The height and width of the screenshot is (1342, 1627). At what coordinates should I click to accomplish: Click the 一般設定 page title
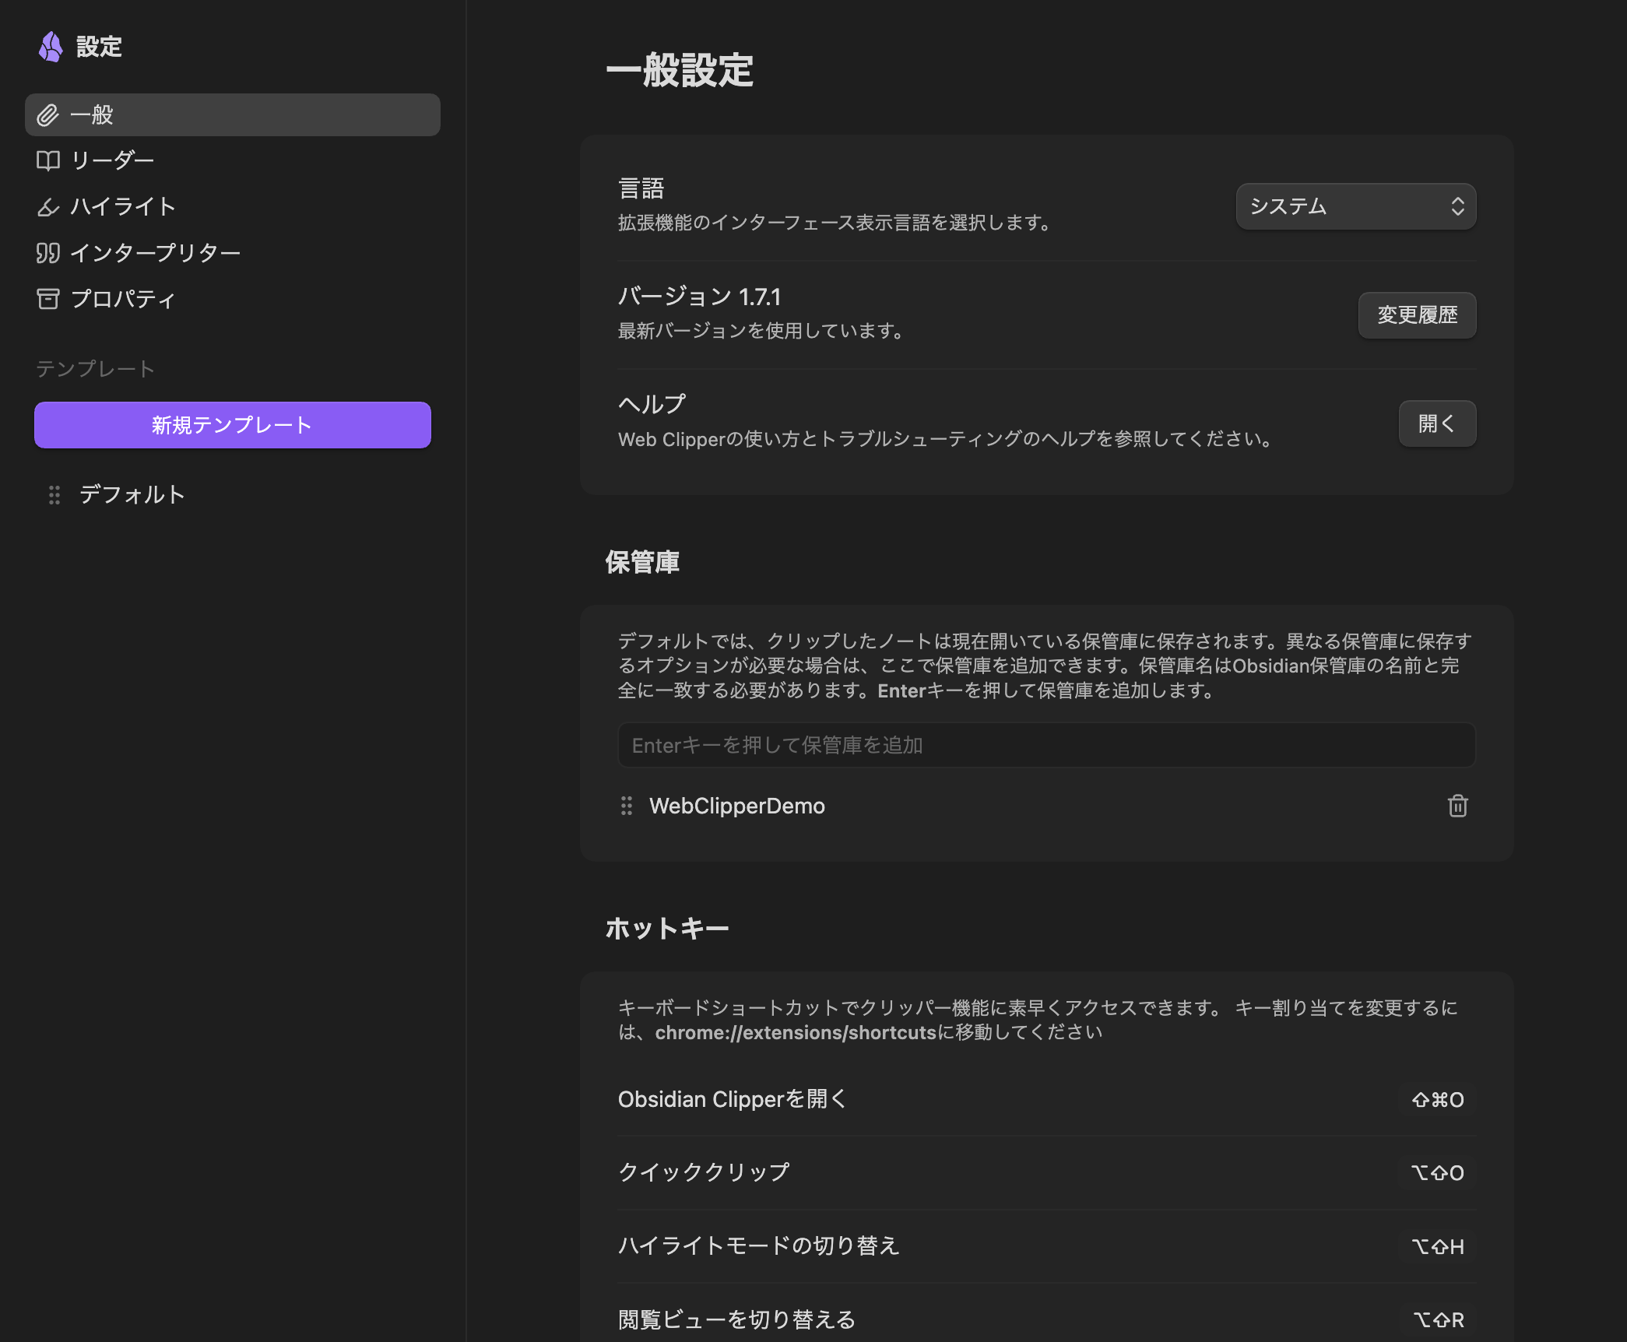pos(680,71)
